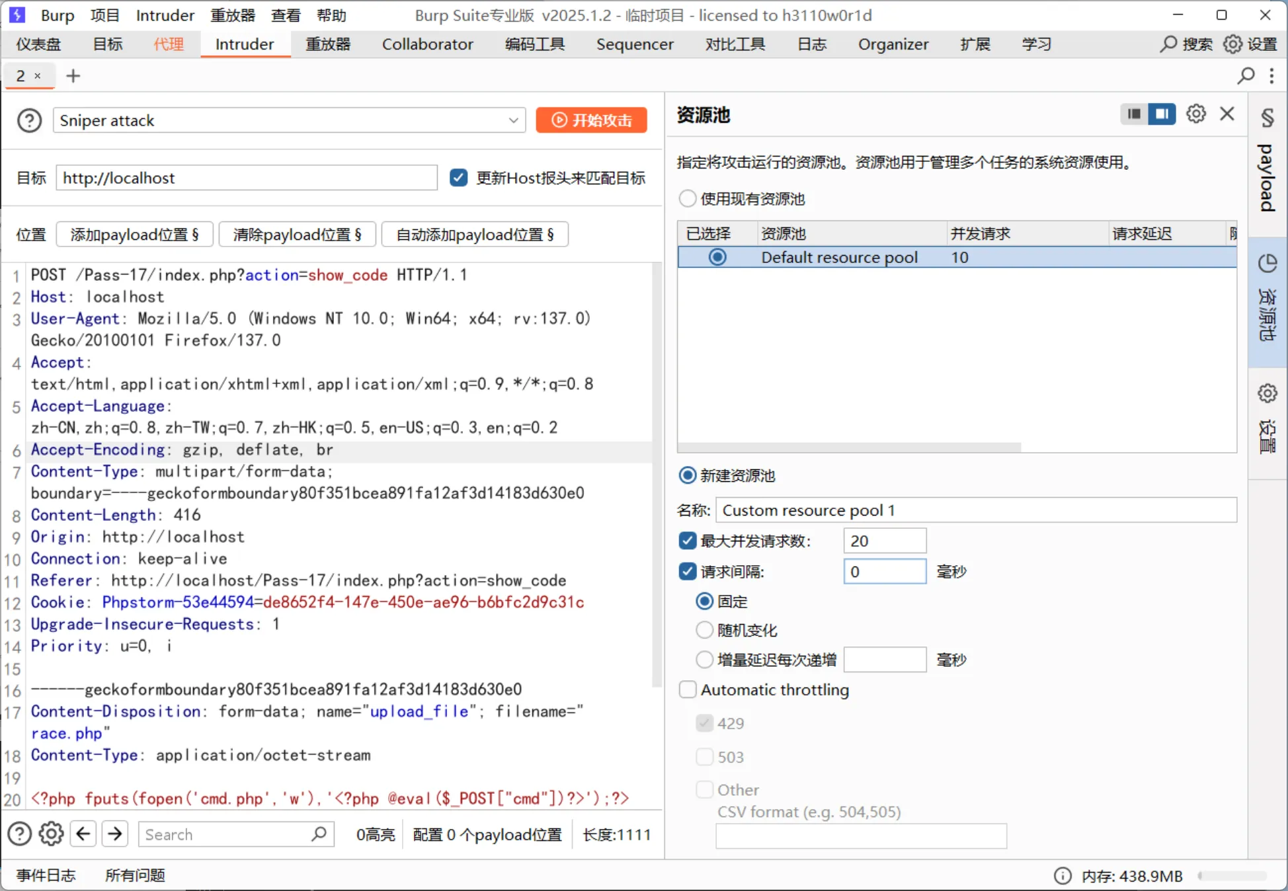Expand the Sniper attack type dropdown

pyautogui.click(x=512, y=120)
